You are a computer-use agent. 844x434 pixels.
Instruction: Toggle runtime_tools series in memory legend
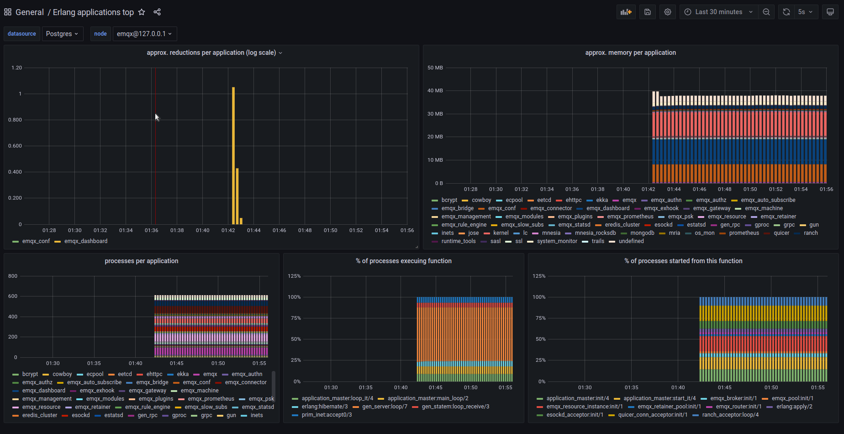point(459,241)
